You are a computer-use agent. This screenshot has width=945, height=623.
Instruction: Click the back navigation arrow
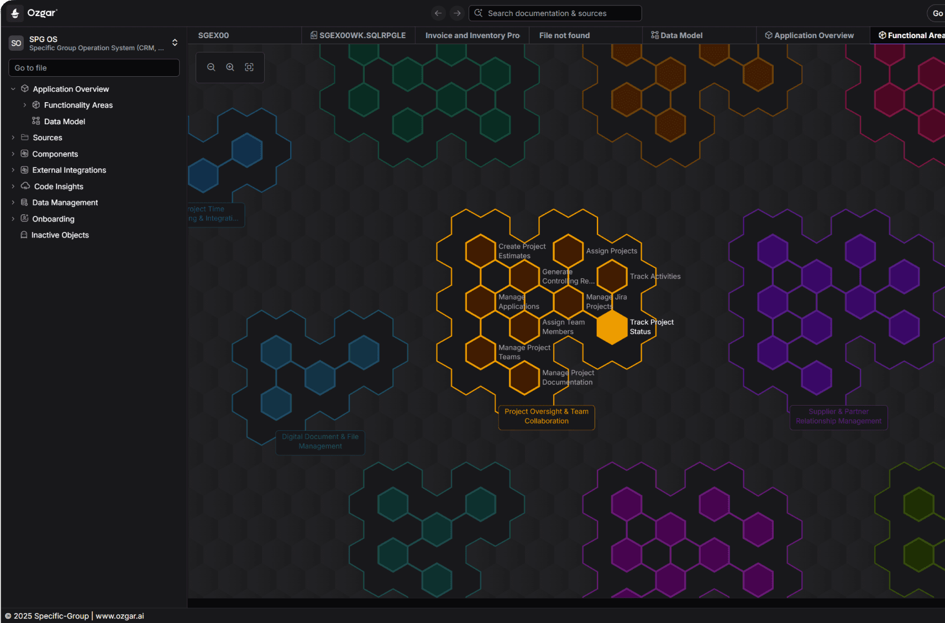click(x=438, y=13)
